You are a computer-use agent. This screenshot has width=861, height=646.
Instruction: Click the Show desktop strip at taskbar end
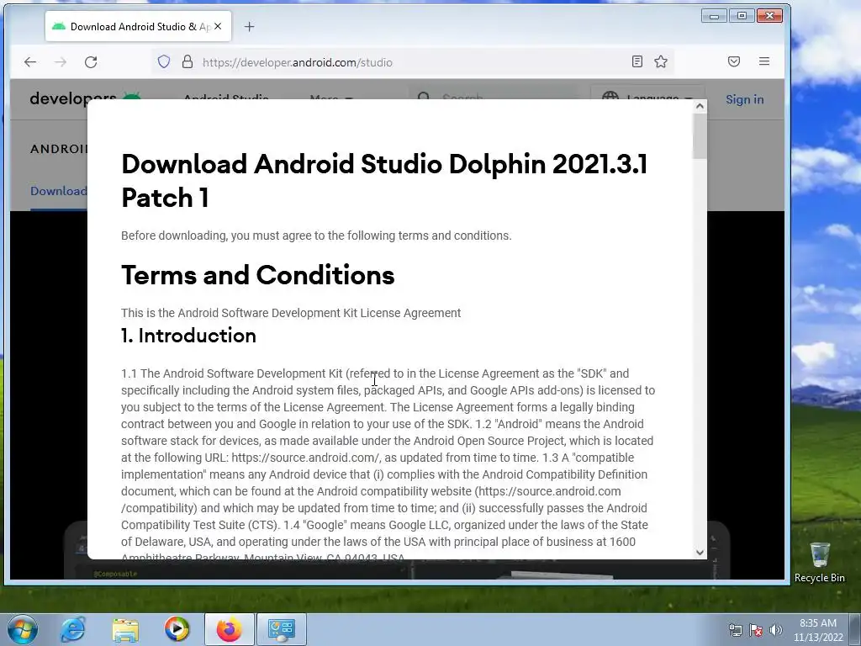point(855,629)
